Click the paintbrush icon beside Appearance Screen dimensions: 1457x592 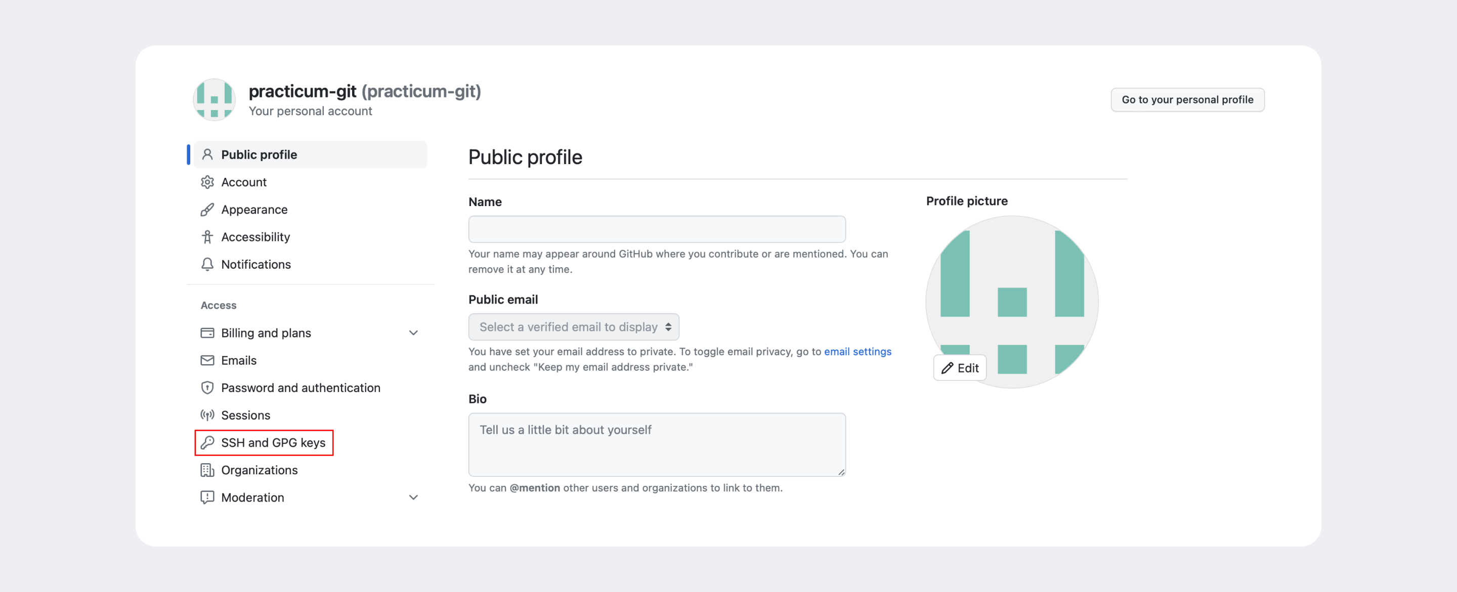coord(207,210)
